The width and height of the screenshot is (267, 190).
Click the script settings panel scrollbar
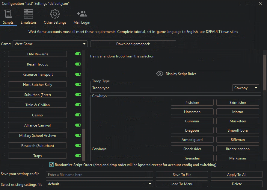[264, 72]
